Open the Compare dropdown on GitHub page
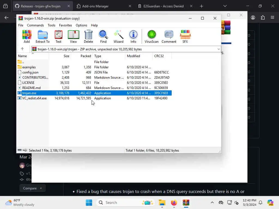The width and height of the screenshot is (279, 209). [32, 188]
